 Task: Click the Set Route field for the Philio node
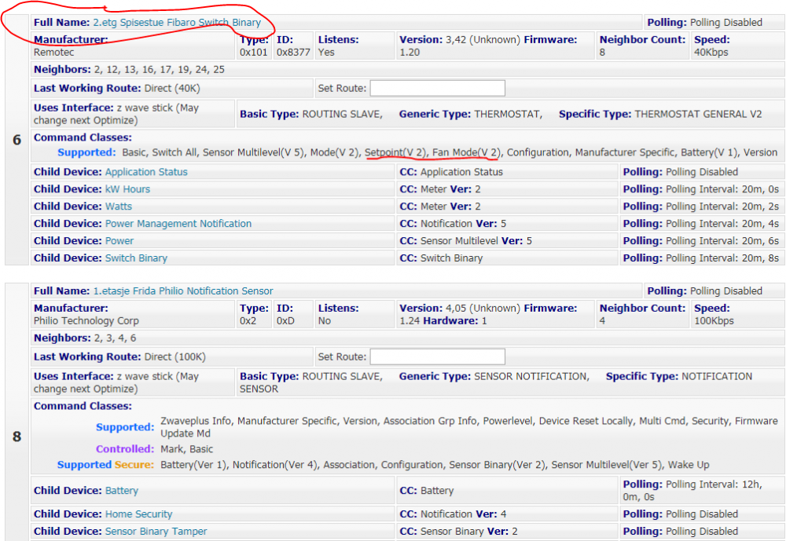click(x=437, y=356)
